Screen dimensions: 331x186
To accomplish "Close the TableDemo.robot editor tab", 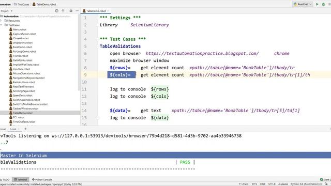I will (108, 11).
